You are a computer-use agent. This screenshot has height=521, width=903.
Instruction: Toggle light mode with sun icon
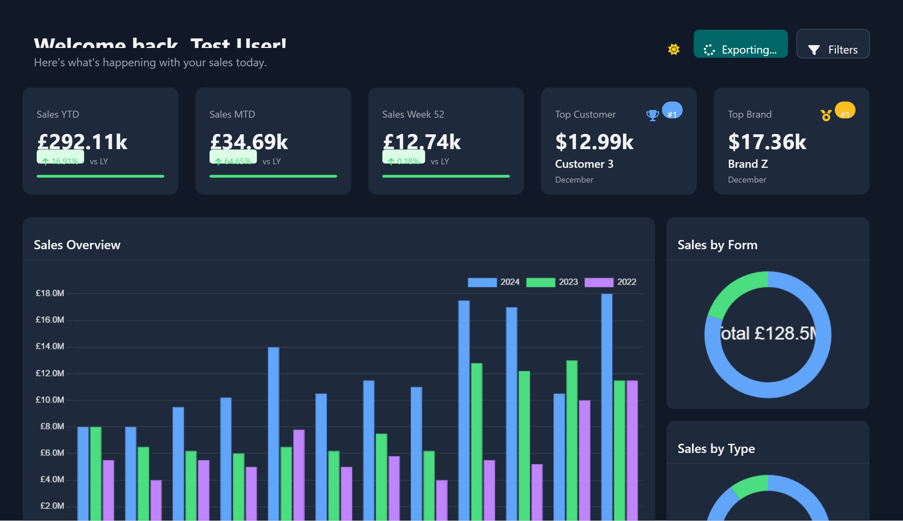673,49
